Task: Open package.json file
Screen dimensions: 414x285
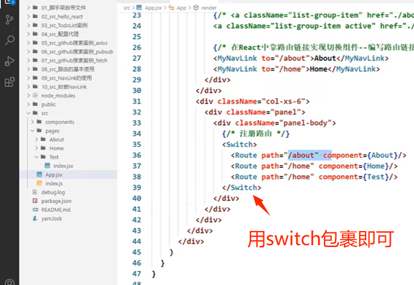Action: pyautogui.click(x=56, y=201)
